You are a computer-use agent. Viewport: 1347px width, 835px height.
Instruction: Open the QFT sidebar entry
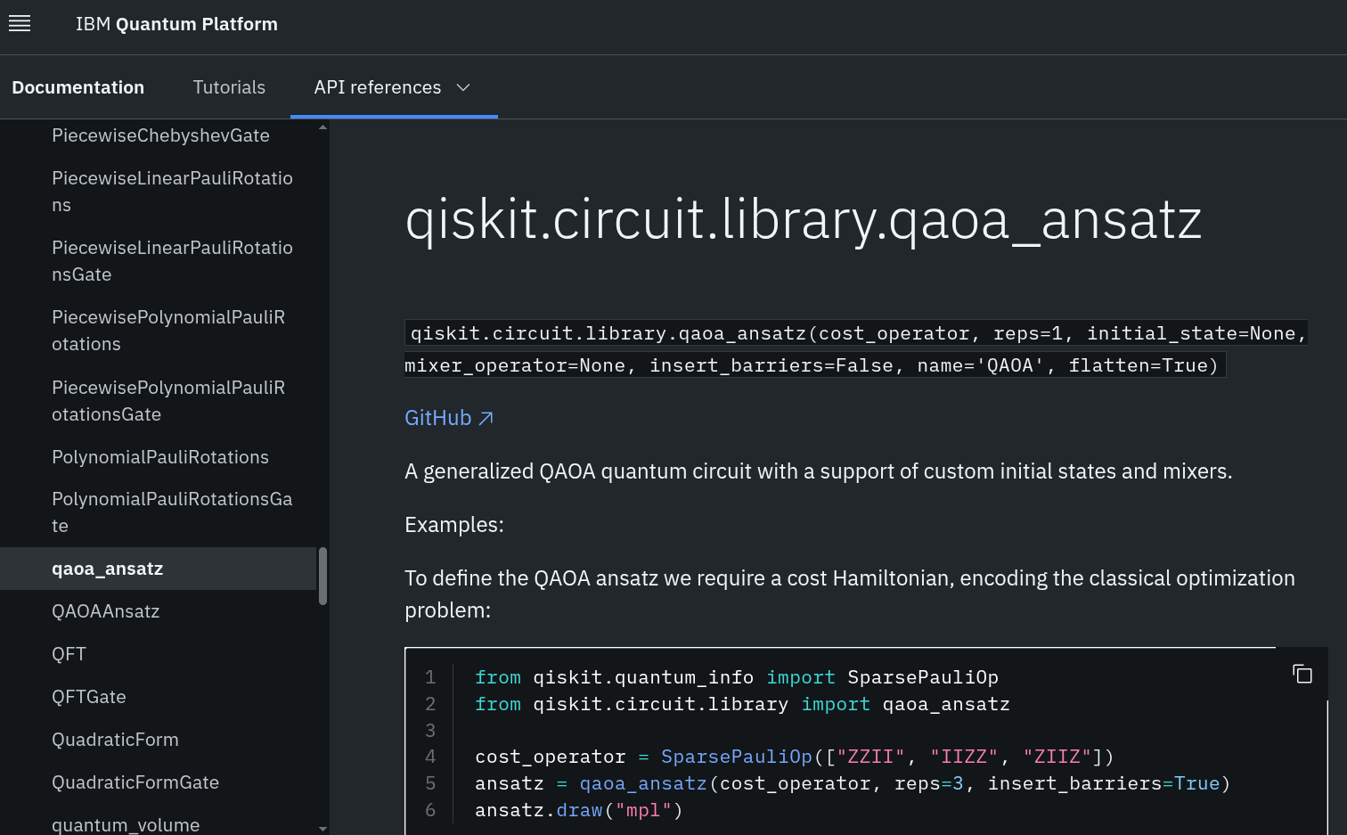coord(69,654)
